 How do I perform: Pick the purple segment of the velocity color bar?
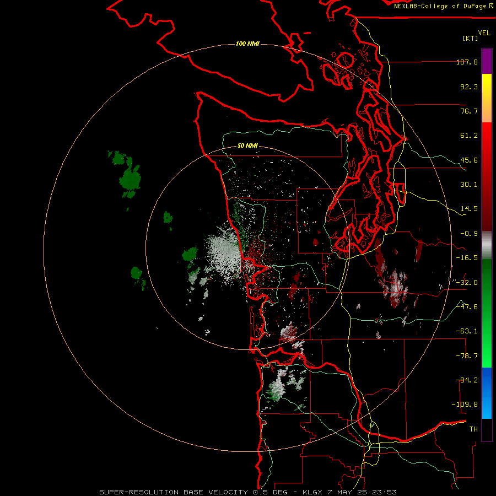(x=487, y=62)
